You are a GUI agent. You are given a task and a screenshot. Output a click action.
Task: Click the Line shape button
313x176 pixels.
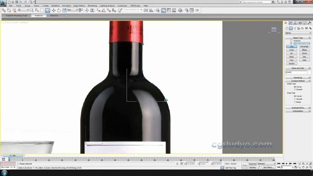291,46
